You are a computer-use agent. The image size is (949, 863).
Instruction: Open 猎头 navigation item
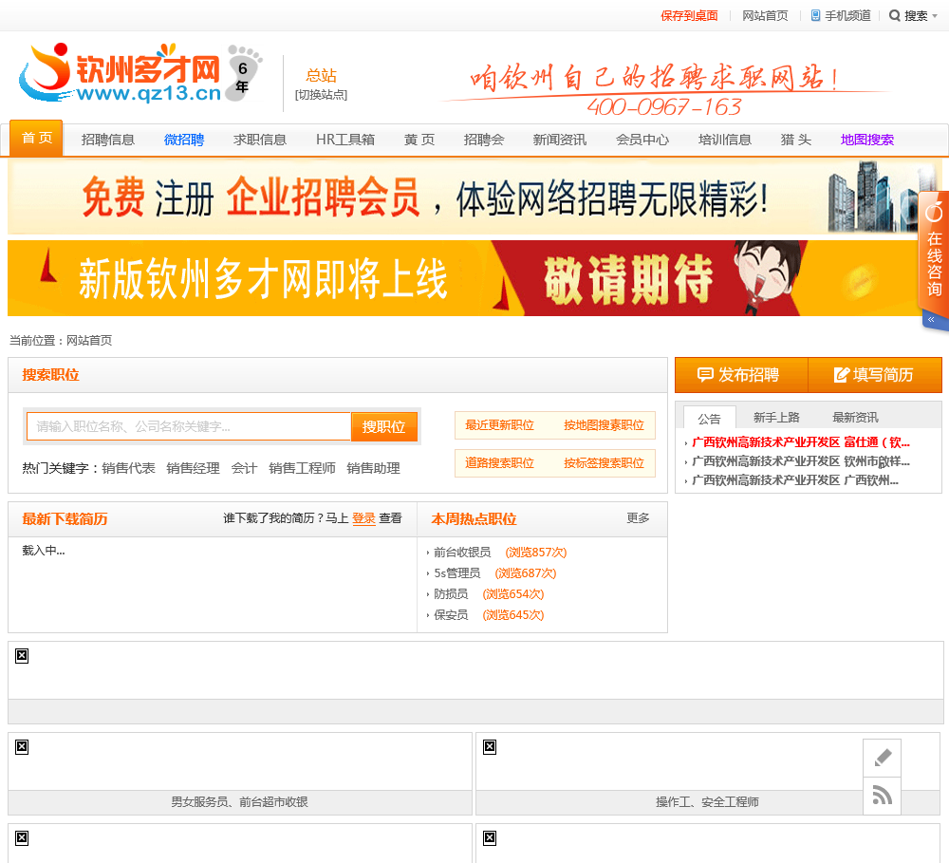click(796, 140)
